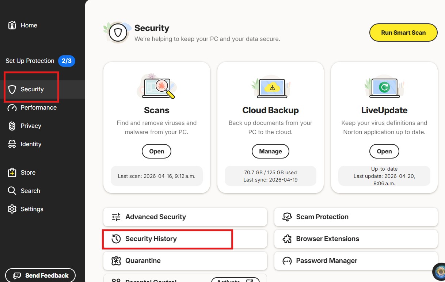Click the Security shield header icon

(x=118, y=33)
